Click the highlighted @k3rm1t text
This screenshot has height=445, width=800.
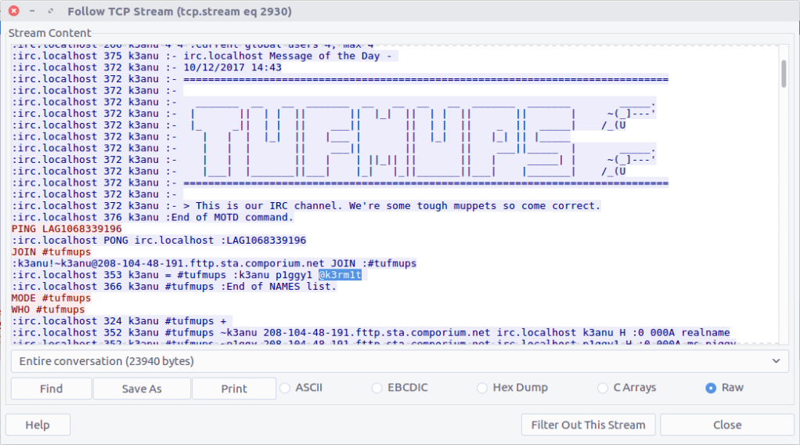339,275
